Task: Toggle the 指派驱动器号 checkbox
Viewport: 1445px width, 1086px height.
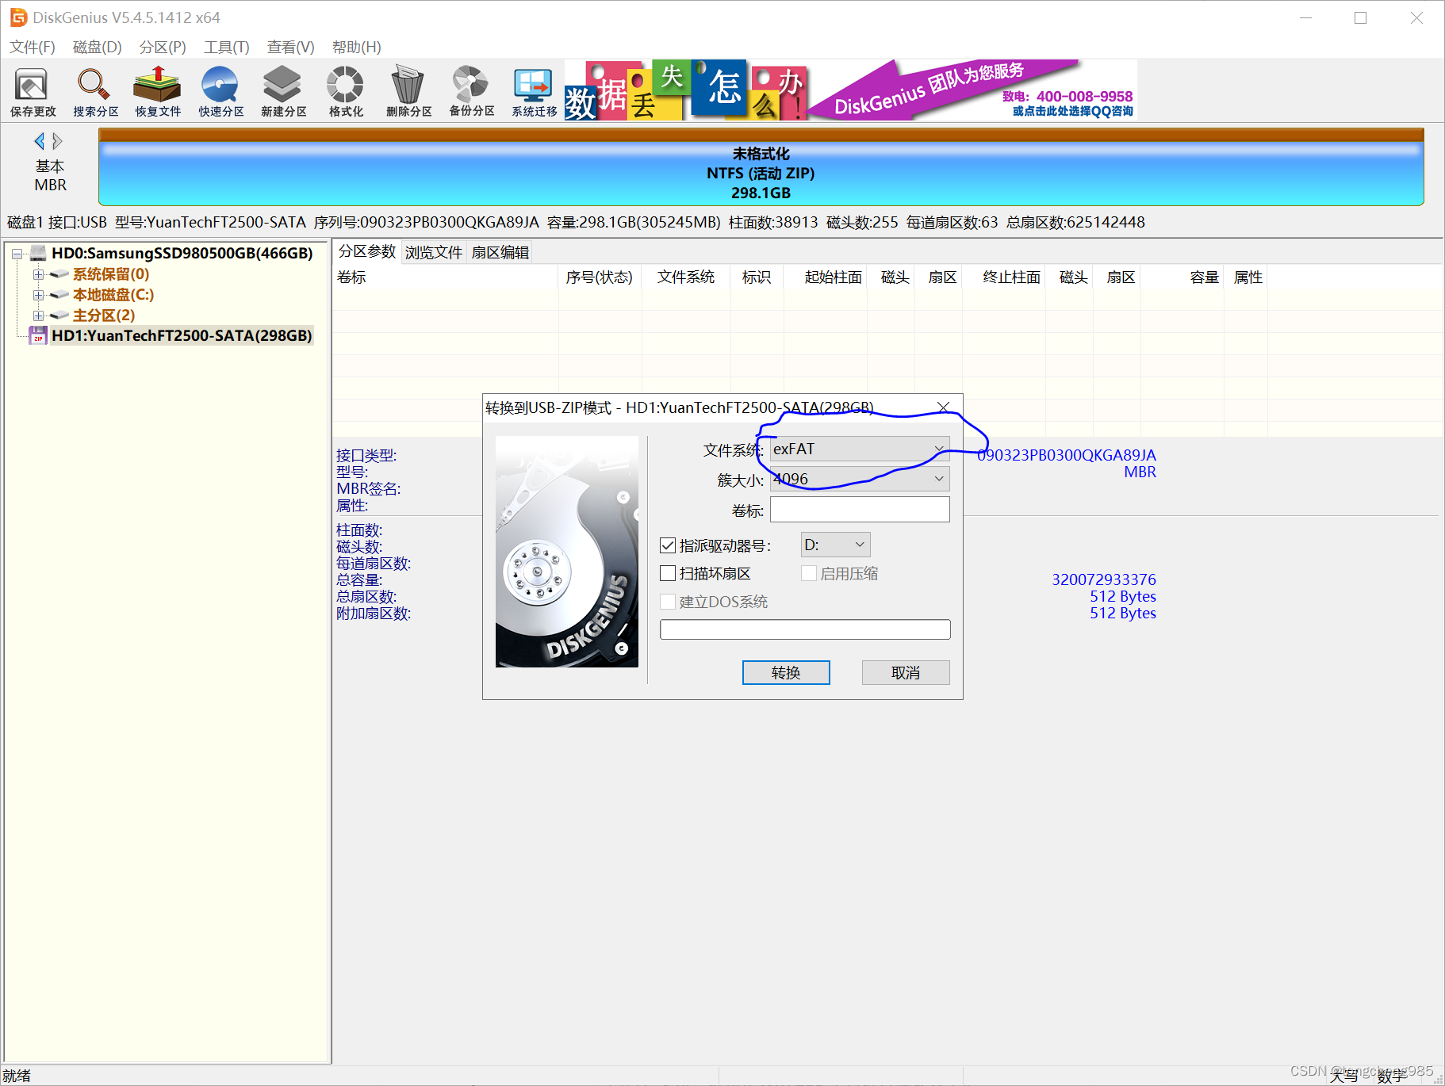Action: [x=668, y=545]
